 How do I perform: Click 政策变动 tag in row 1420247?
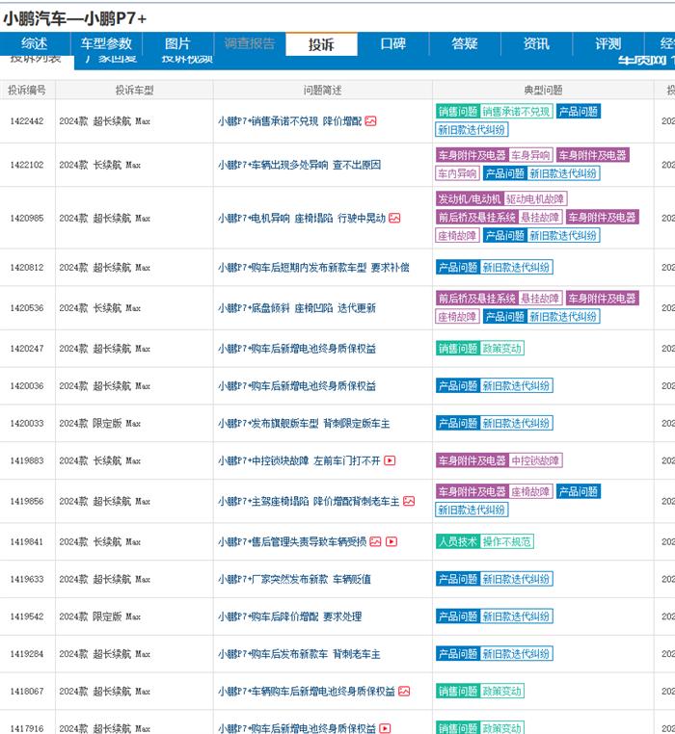tap(501, 349)
